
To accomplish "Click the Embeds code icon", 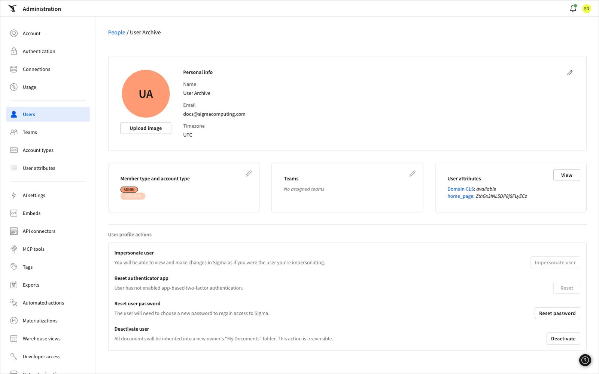I will (14, 213).
